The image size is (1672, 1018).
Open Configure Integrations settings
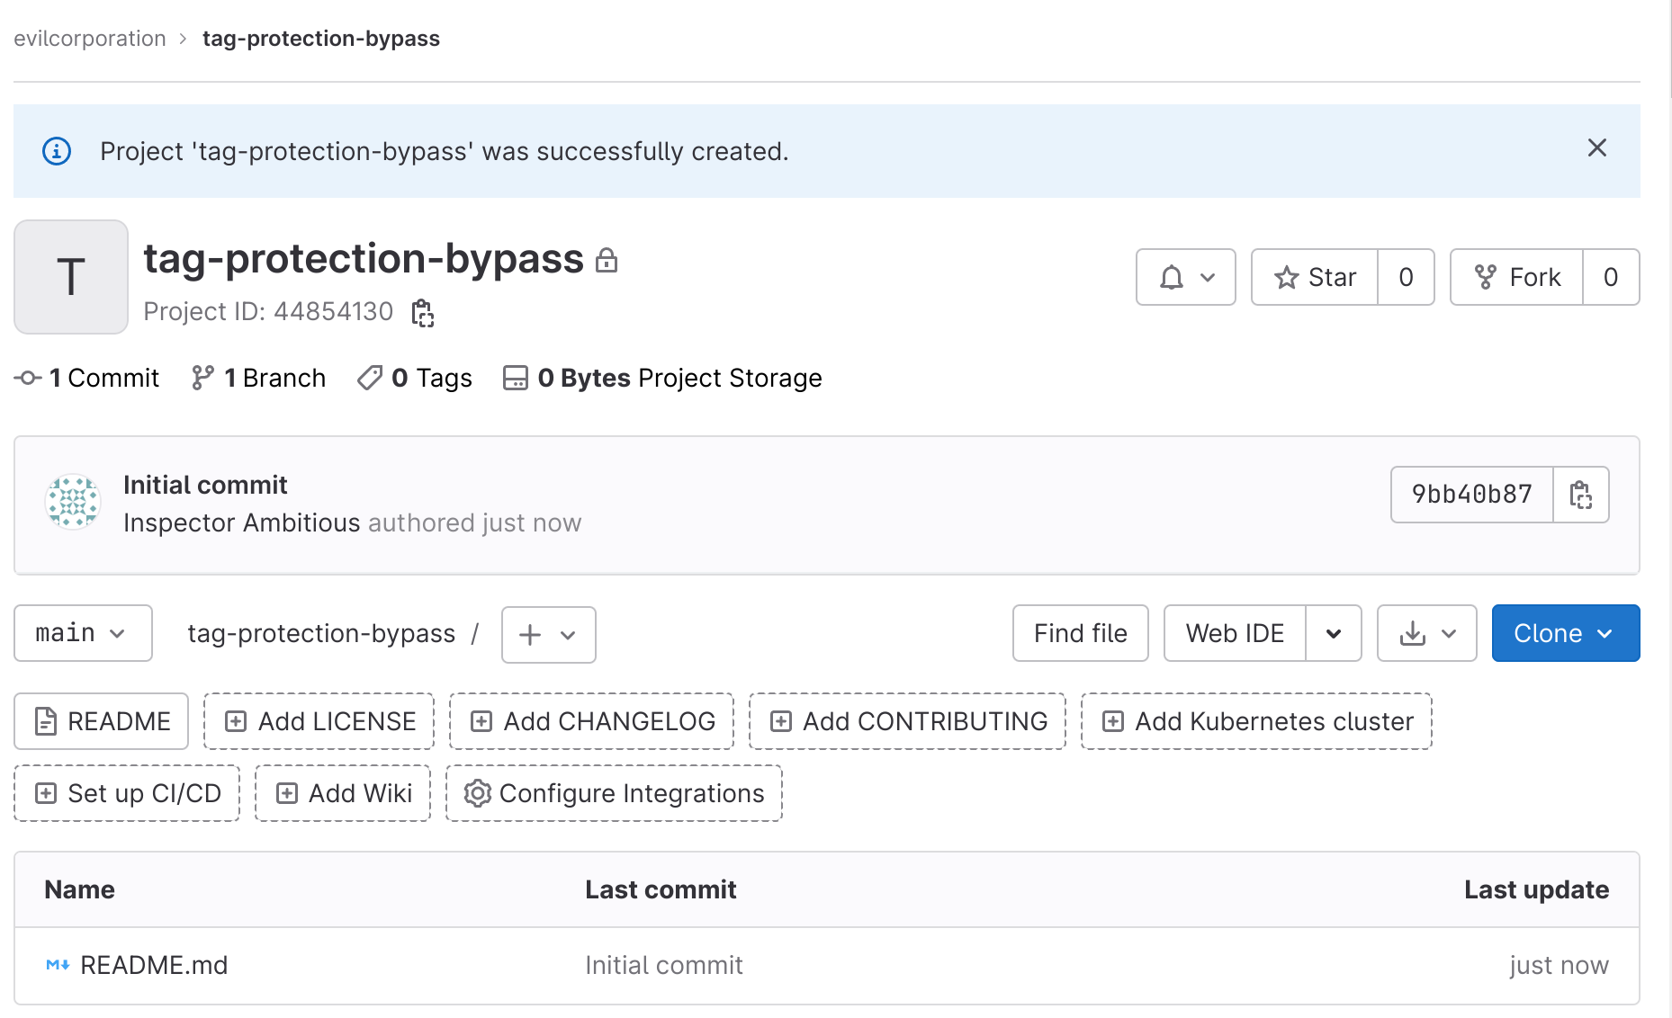pyautogui.click(x=614, y=793)
